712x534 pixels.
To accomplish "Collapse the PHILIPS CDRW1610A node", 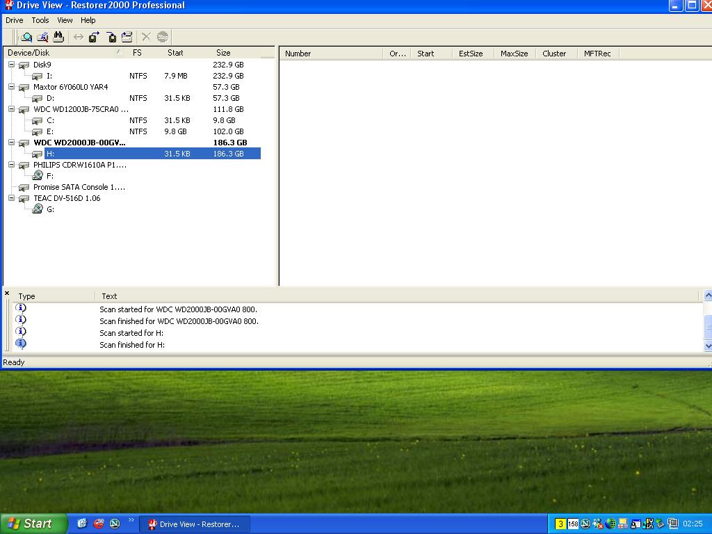I will [x=11, y=165].
